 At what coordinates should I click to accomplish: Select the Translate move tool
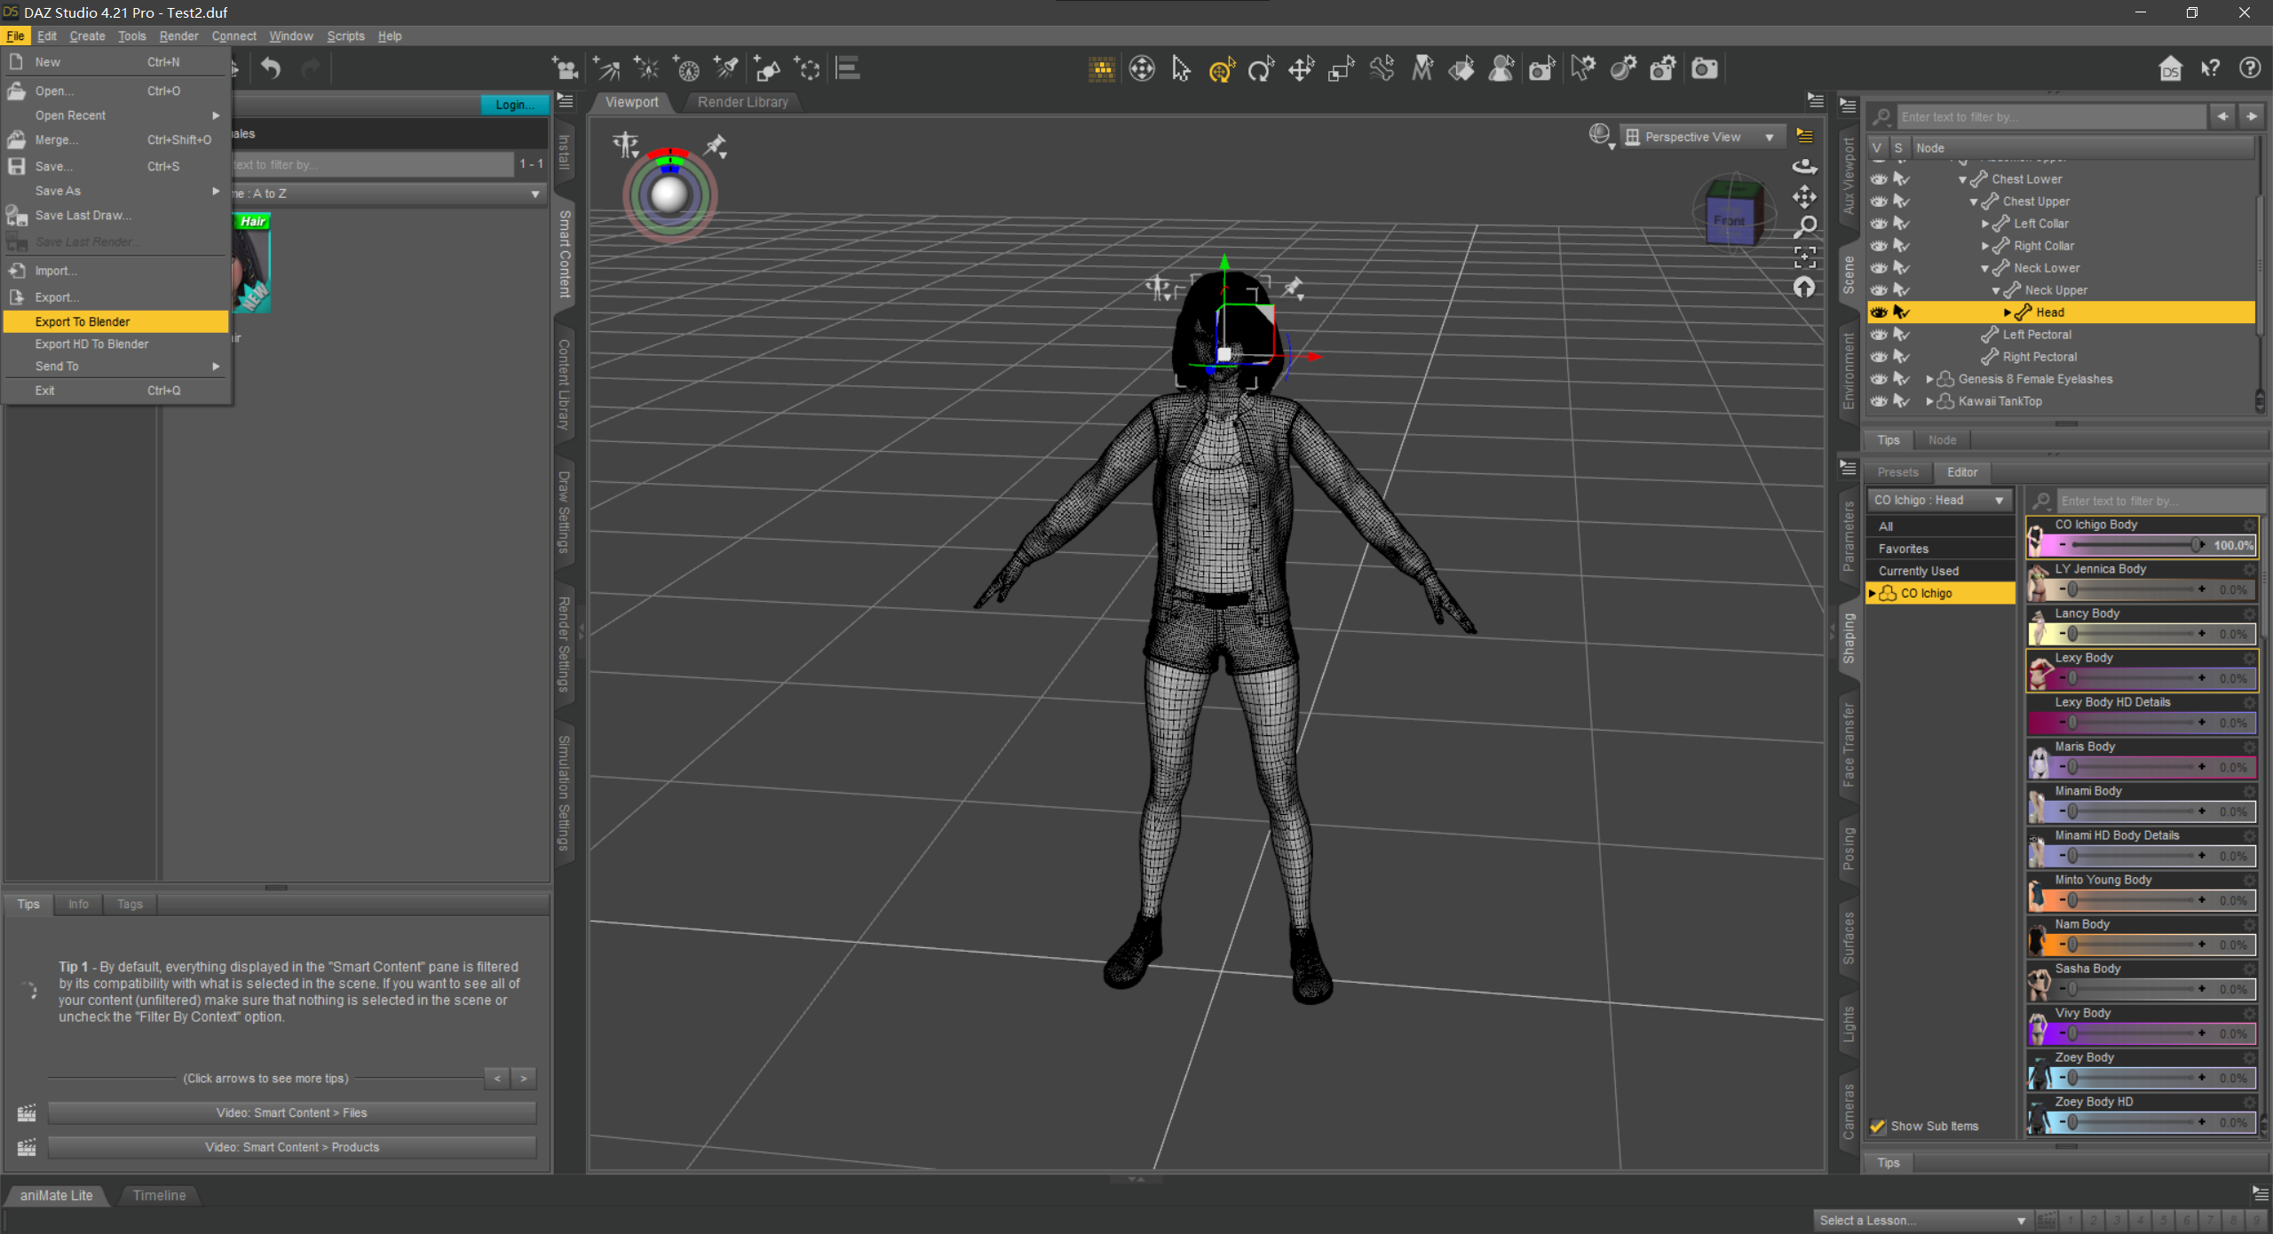coord(1301,69)
